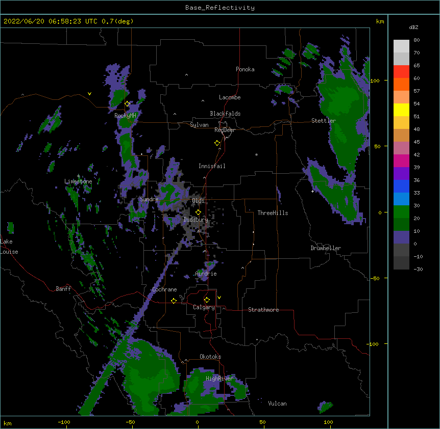
Task: Click the Olds city label
Action: (198, 201)
